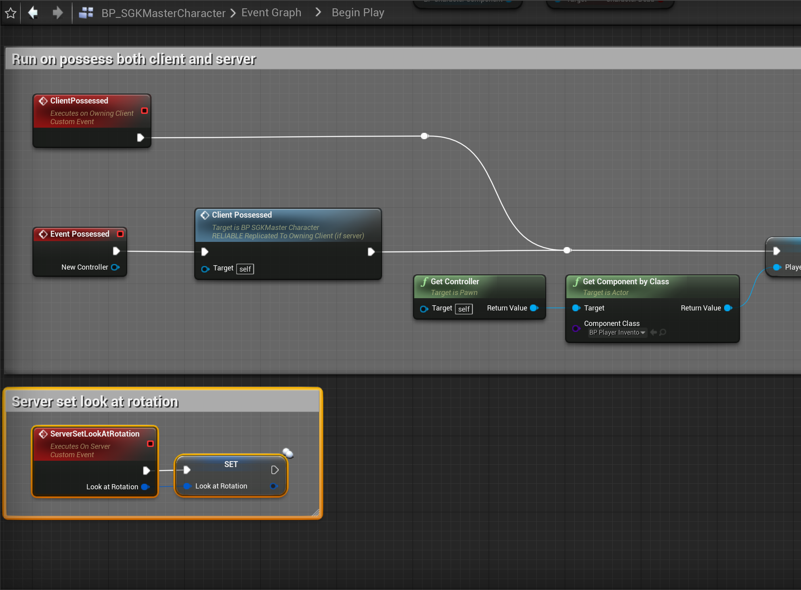Viewport: 801px width, 590px height.
Task: Click the ClientPossessed event delegate pin
Action: point(145,111)
